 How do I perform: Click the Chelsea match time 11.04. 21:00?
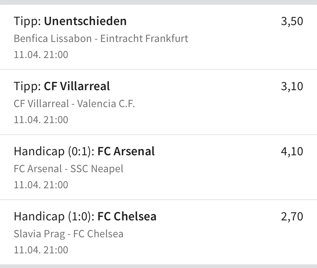[41, 250]
